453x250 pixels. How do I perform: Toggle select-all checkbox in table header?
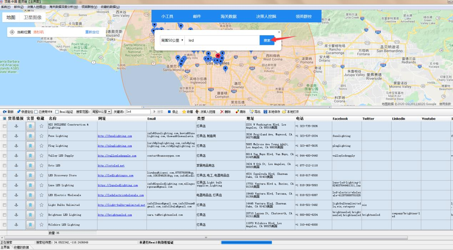coord(4,119)
